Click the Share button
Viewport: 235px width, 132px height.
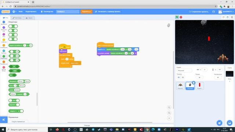(x=87, y=11)
